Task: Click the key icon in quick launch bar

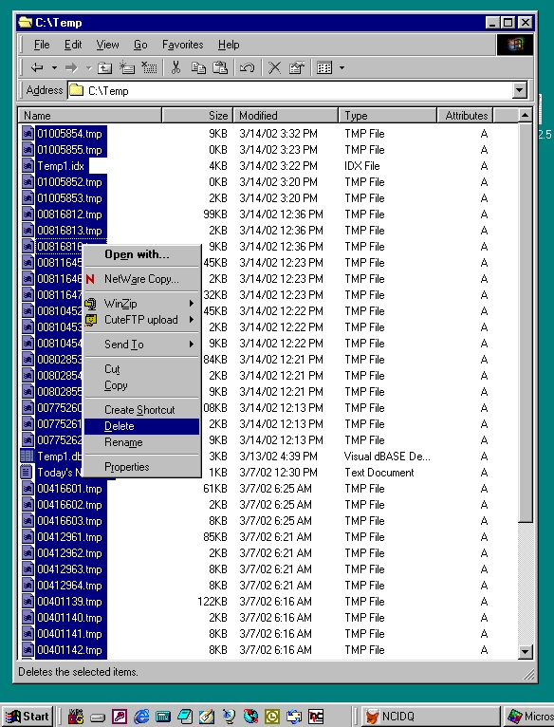Action: point(120,717)
